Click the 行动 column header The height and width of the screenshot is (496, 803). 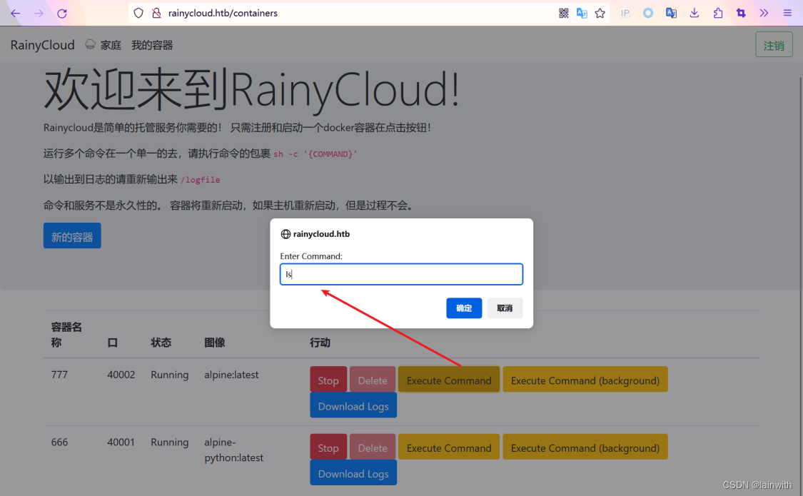(x=320, y=343)
